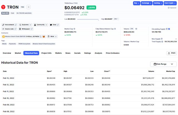Switch to the Analysis tab

click(x=98, y=53)
